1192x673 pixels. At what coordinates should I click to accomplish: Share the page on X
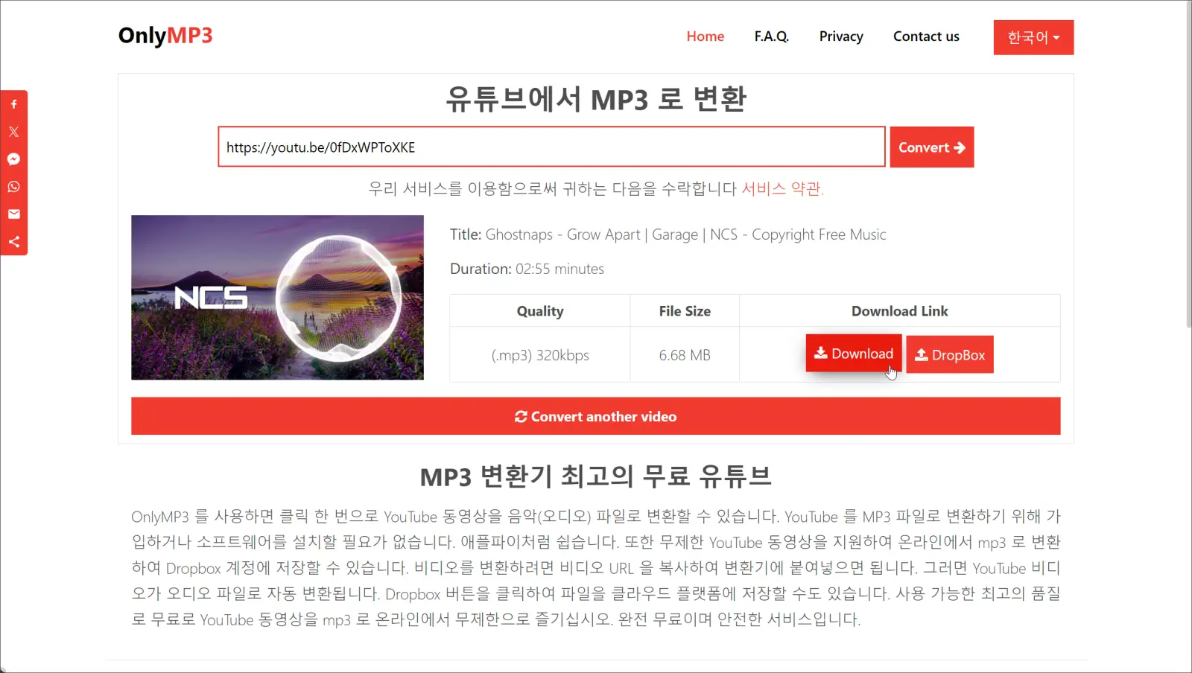[13, 132]
